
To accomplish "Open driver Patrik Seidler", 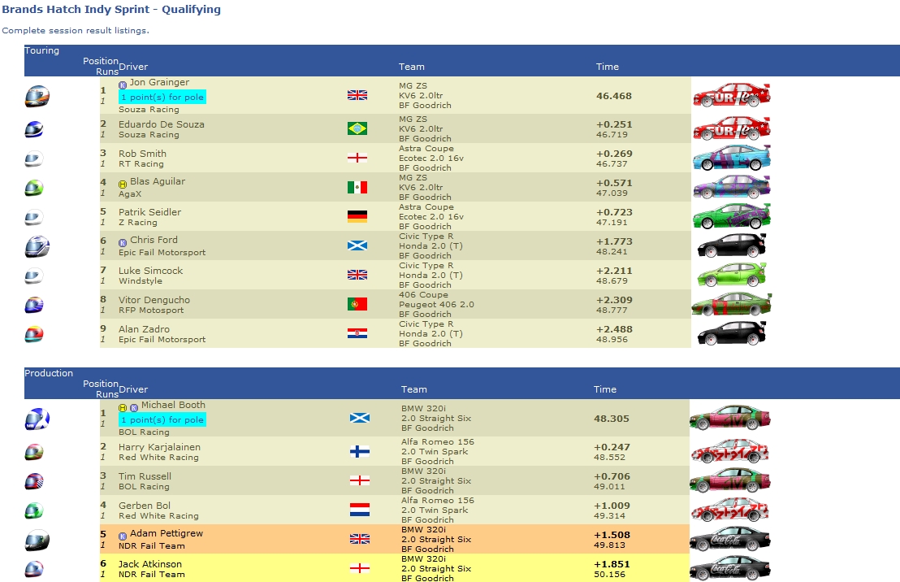I will click(x=149, y=212).
